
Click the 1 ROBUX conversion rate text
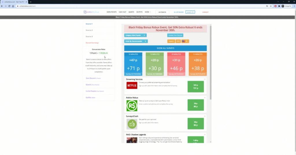pyautogui.click(x=103, y=53)
